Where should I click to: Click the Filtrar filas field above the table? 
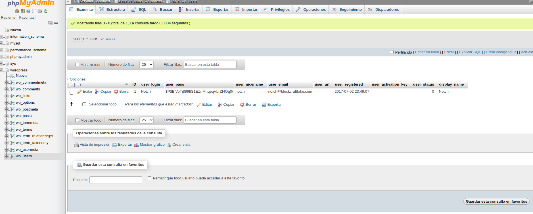pos(210,65)
